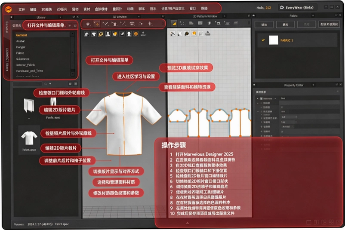Toggle the needle icon in 2D pattern window
This screenshot has height=230, width=345.
(173, 34)
